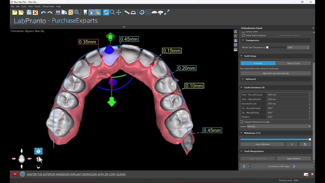
Task: Undo the last action
Action: (x=43, y=12)
